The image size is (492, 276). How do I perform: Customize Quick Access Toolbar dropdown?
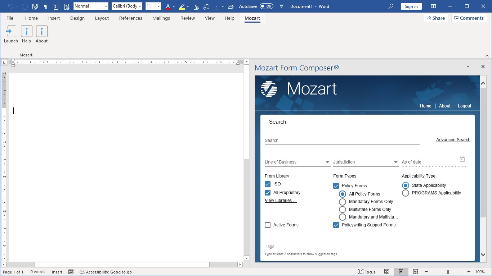point(281,6)
